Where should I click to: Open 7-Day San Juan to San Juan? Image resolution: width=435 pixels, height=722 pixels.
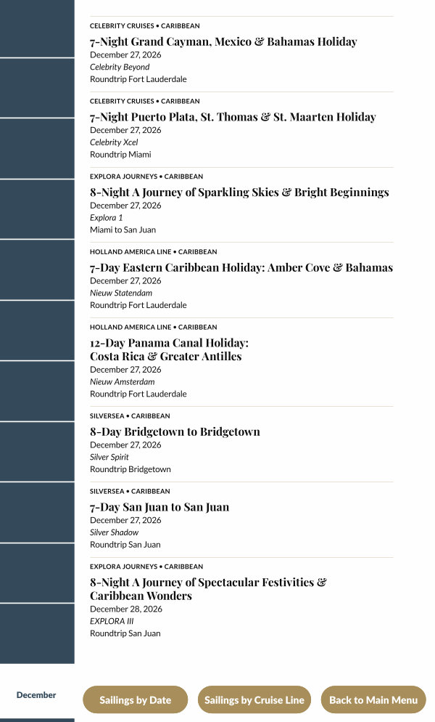pyautogui.click(x=159, y=508)
